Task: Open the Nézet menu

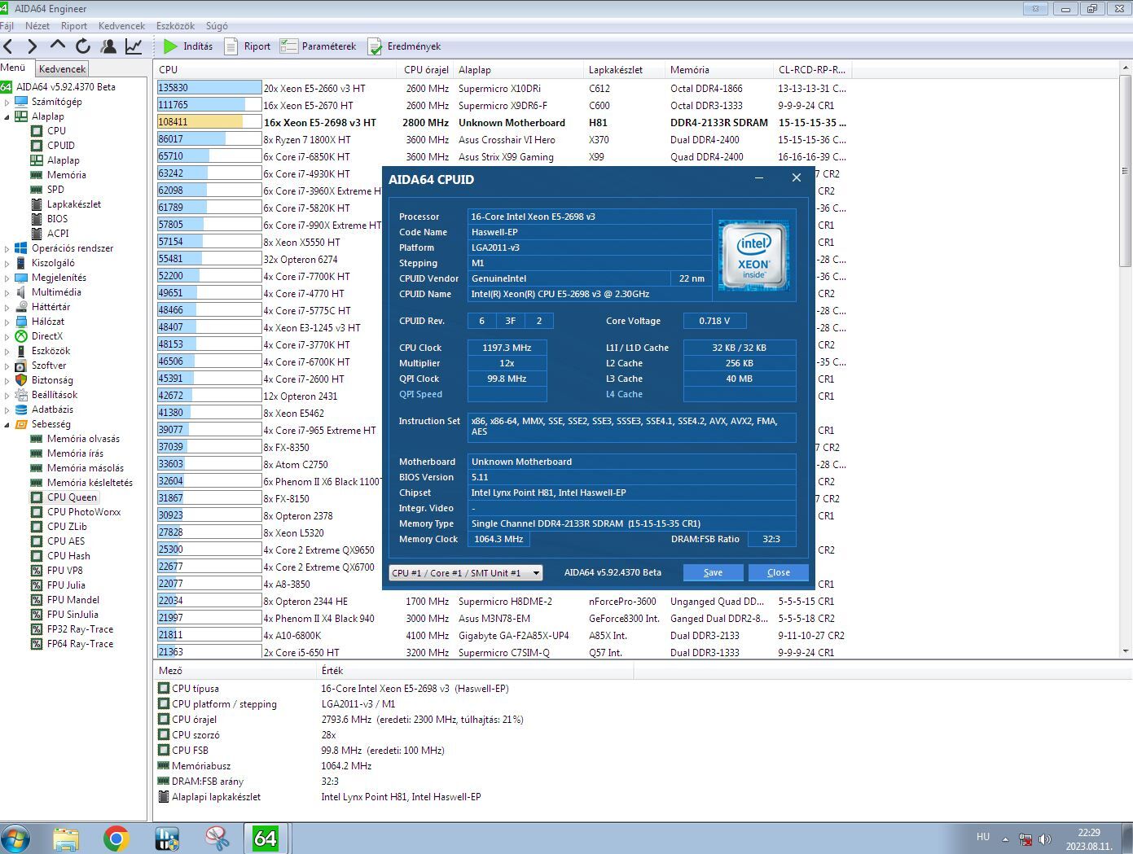Action: 37,26
